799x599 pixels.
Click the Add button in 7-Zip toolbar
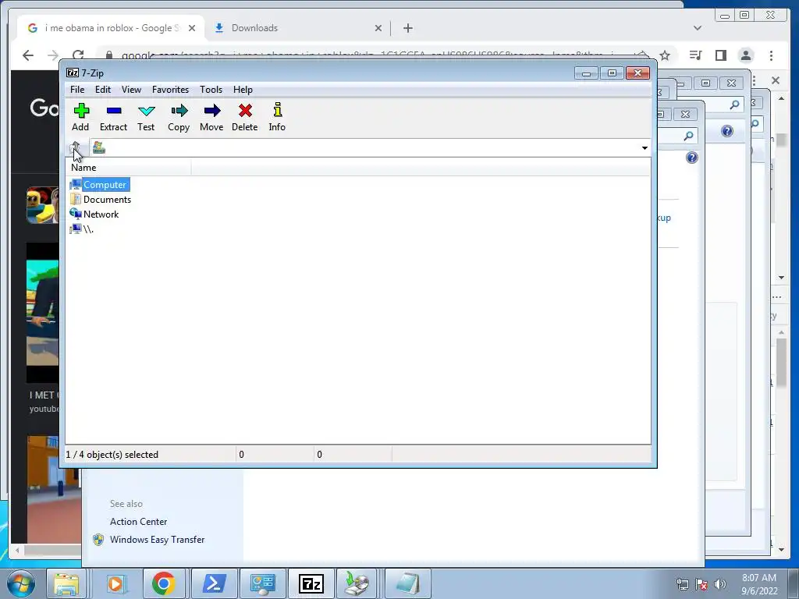pyautogui.click(x=80, y=117)
